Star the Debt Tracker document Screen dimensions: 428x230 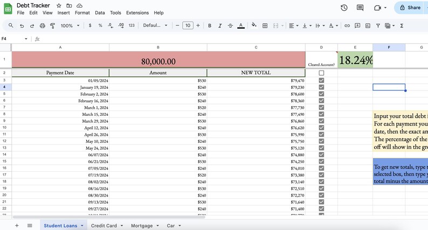59,5
